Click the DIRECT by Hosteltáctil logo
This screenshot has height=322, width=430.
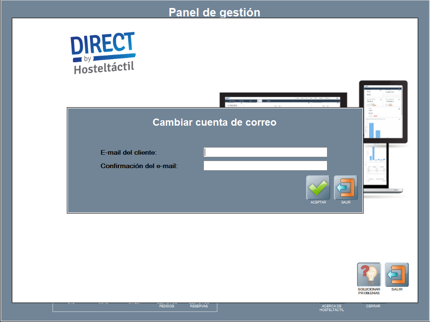(x=103, y=53)
